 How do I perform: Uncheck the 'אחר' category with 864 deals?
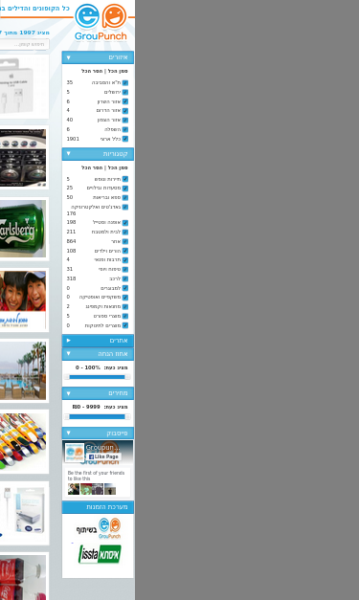click(x=125, y=241)
